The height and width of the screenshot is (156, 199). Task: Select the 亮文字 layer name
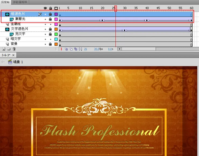pos(20,34)
